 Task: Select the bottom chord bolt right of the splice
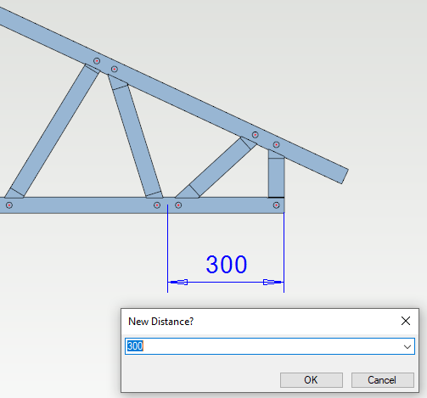point(178,205)
